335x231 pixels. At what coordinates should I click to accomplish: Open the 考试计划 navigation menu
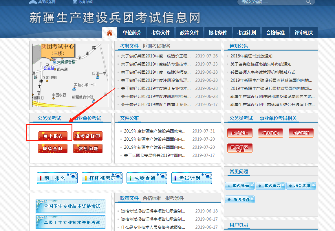(x=247, y=33)
